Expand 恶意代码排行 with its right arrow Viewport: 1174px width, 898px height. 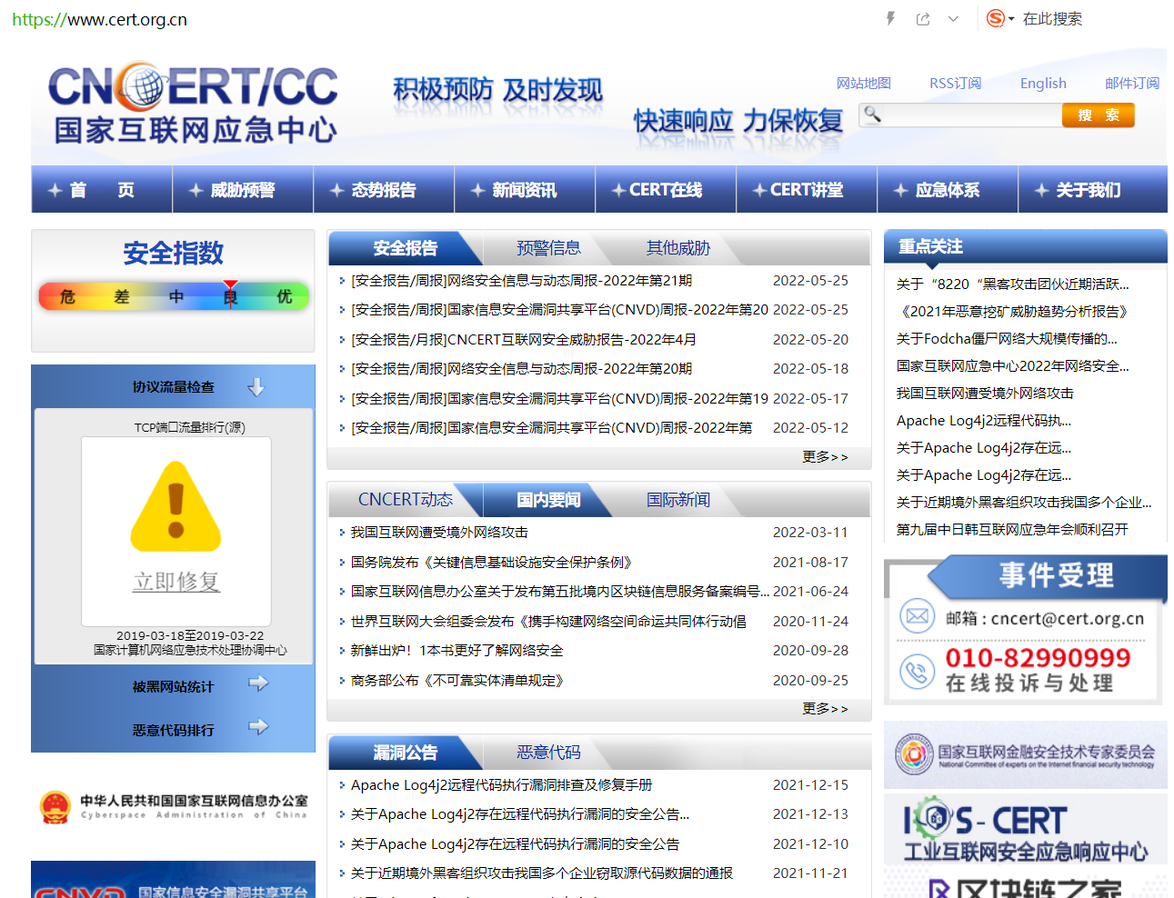coord(258,726)
